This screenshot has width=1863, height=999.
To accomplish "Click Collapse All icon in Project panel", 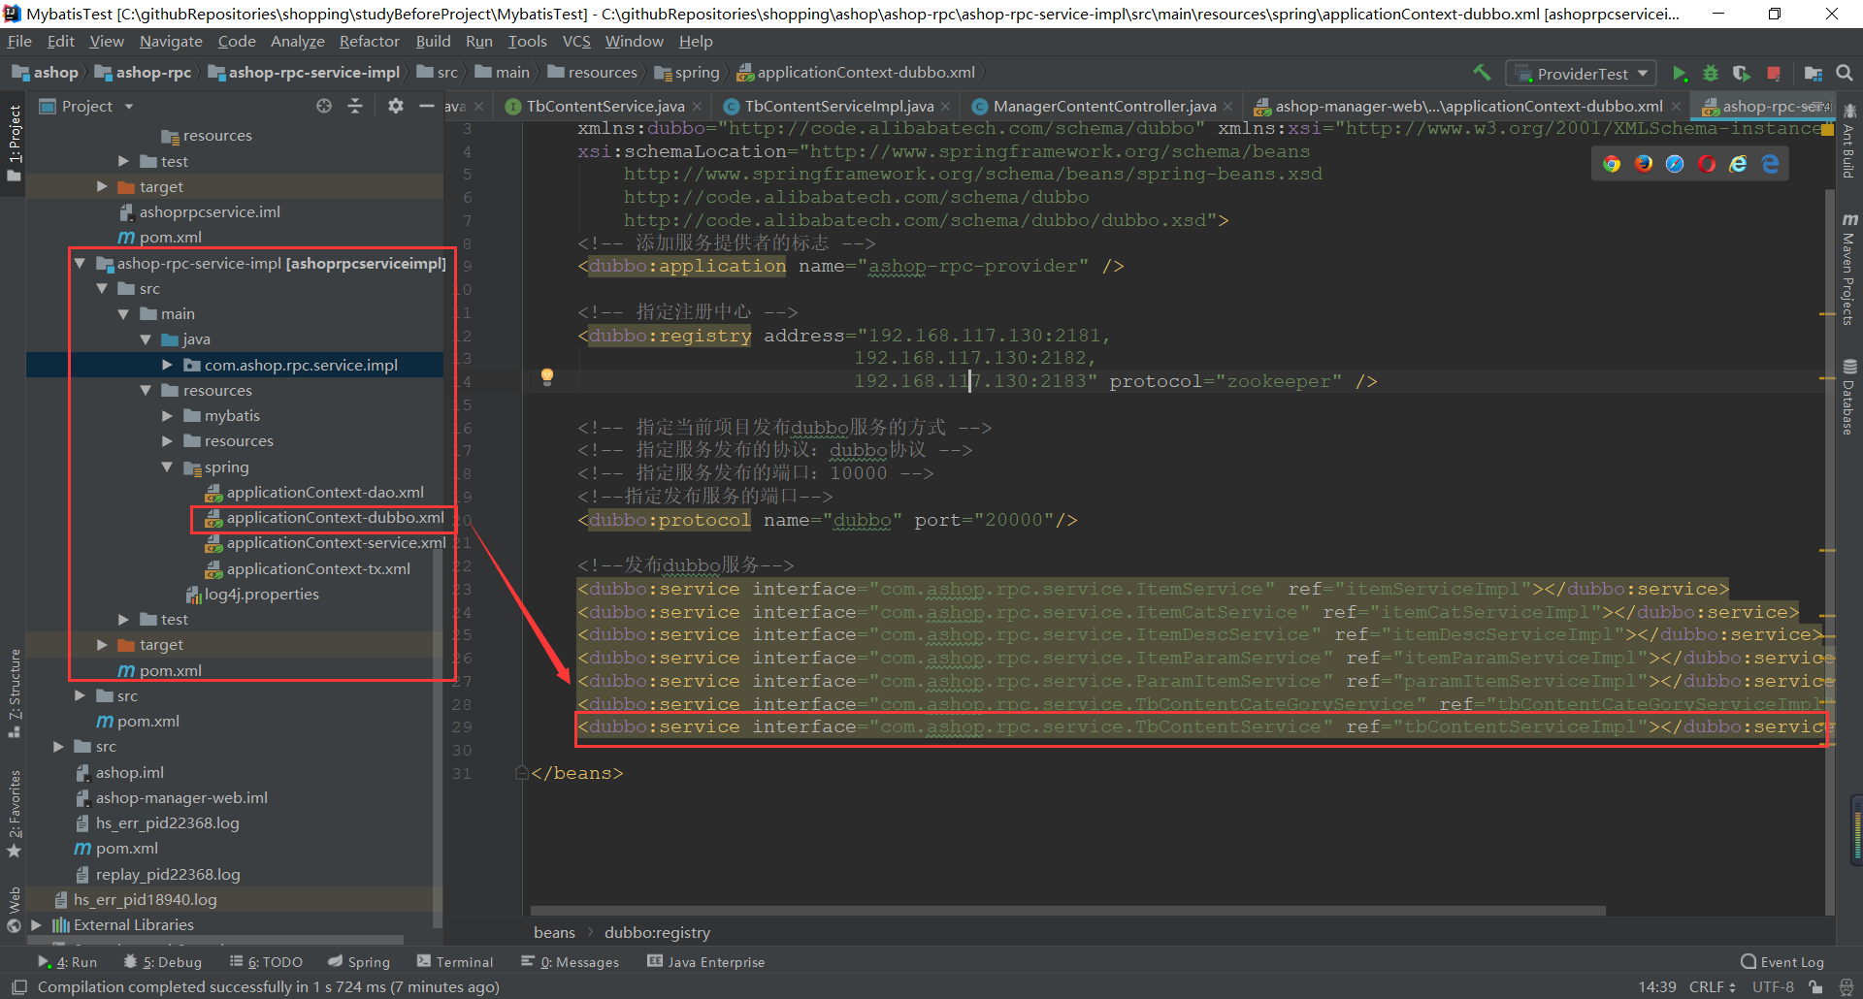I will (x=355, y=106).
